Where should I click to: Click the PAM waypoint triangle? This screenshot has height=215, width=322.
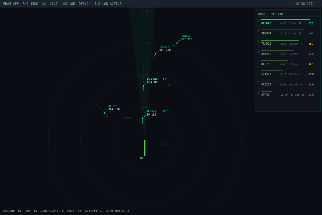point(166,86)
